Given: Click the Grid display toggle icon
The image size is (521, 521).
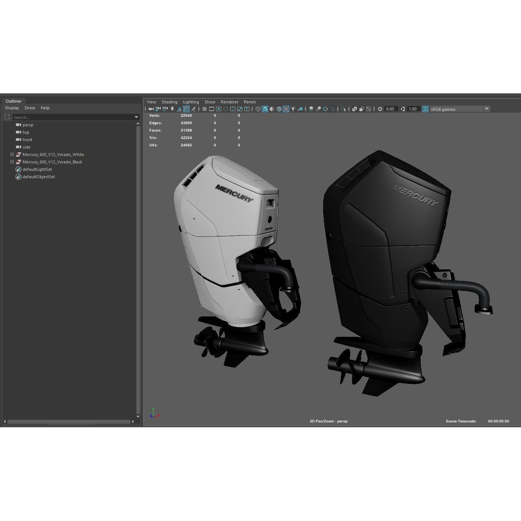Looking at the screenshot, I should (204, 109).
